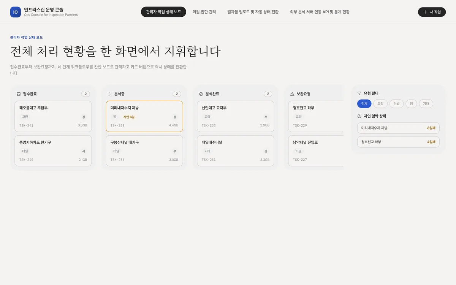Open the 남악터널 진입로 card
This screenshot has width=456, height=285.
316,151
